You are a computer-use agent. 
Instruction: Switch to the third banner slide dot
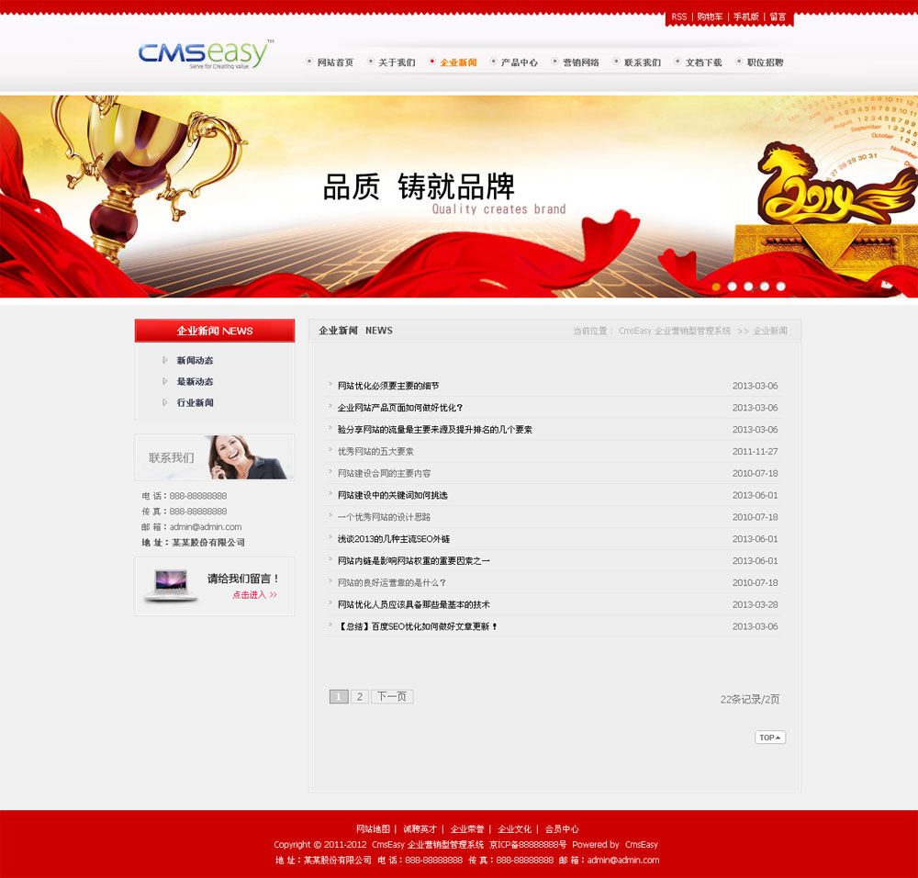(748, 287)
